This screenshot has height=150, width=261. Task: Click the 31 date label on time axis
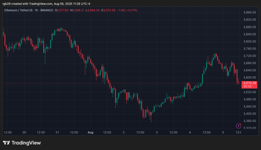[57, 132]
